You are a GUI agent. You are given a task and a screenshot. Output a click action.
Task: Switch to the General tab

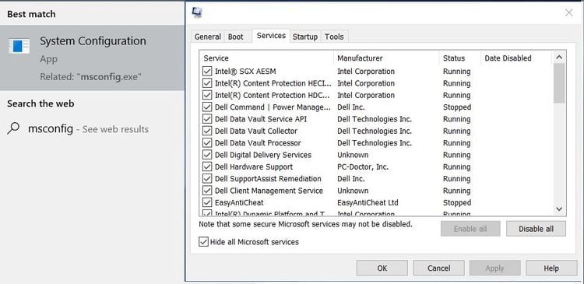pos(207,37)
